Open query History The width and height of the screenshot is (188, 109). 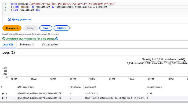click(x=62, y=28)
